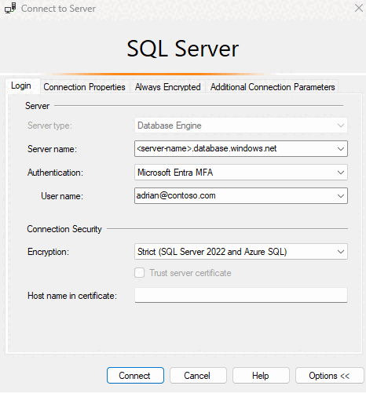
Task: Expand the Server name dropdown arrow
Action: tap(341, 149)
